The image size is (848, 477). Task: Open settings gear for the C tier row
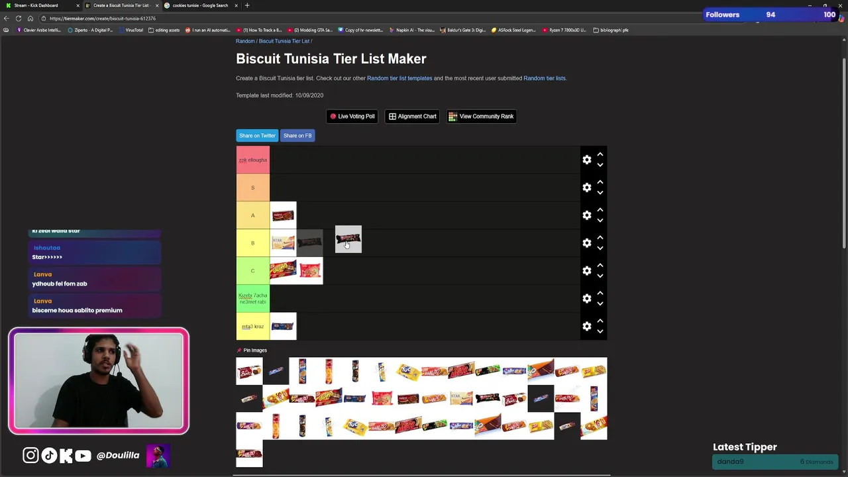coord(587,271)
